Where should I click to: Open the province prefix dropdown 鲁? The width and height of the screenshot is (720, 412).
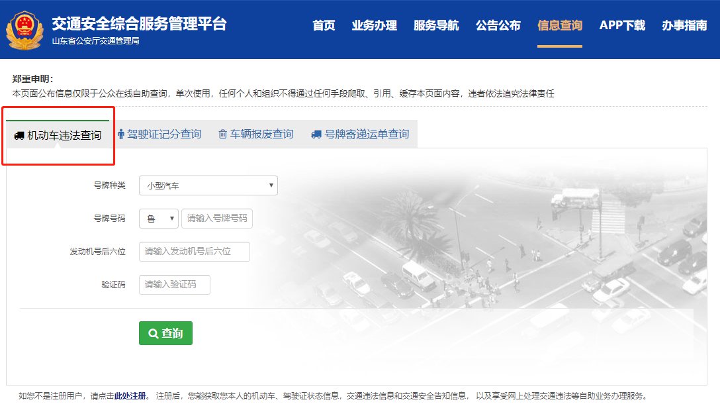pos(159,219)
